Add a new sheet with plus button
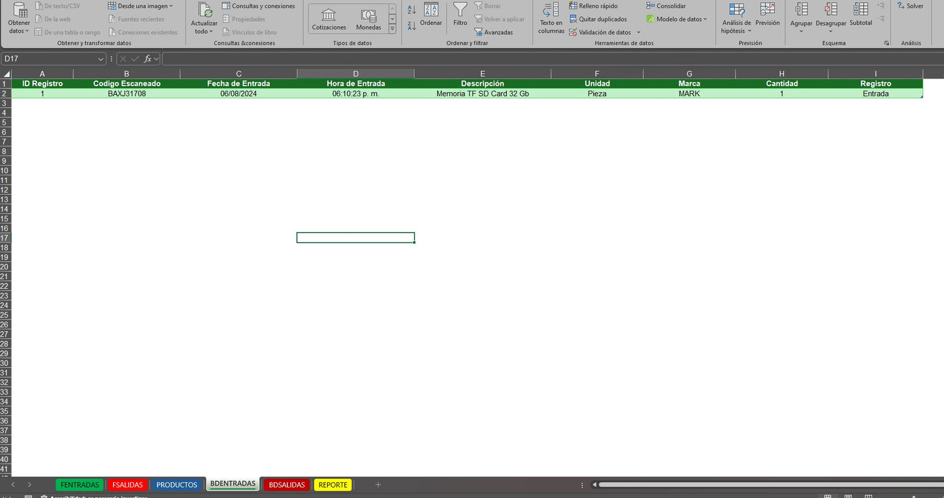The image size is (944, 498). (378, 485)
